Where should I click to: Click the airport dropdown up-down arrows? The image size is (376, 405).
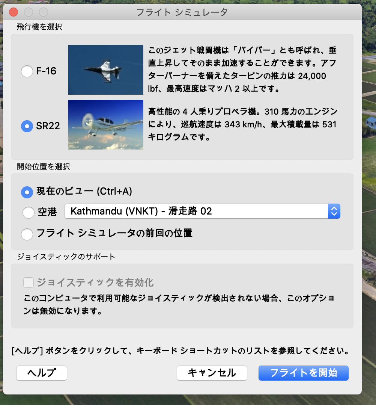pyautogui.click(x=334, y=211)
